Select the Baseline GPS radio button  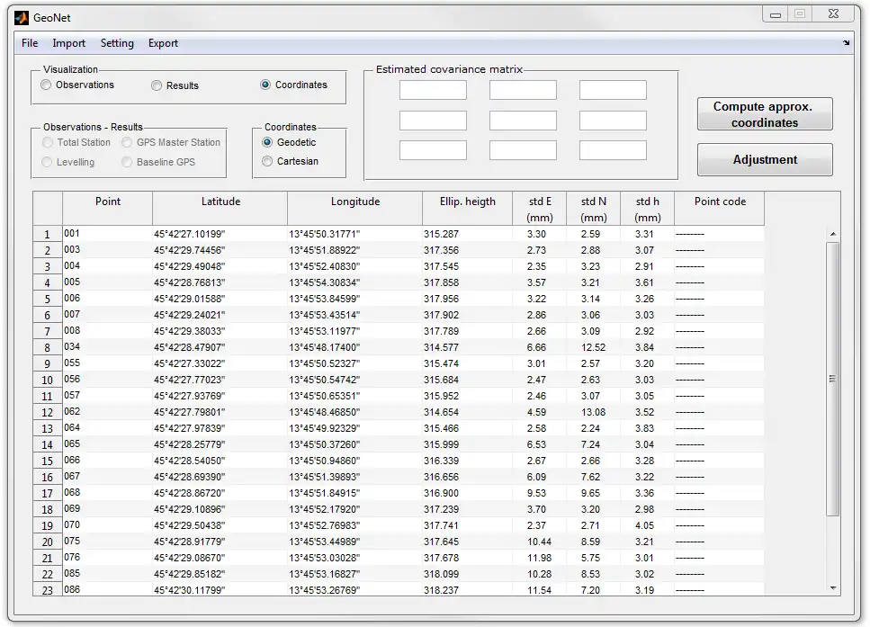click(127, 162)
